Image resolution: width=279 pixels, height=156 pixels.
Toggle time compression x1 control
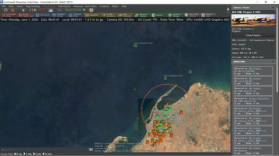click(x=33, y=10)
